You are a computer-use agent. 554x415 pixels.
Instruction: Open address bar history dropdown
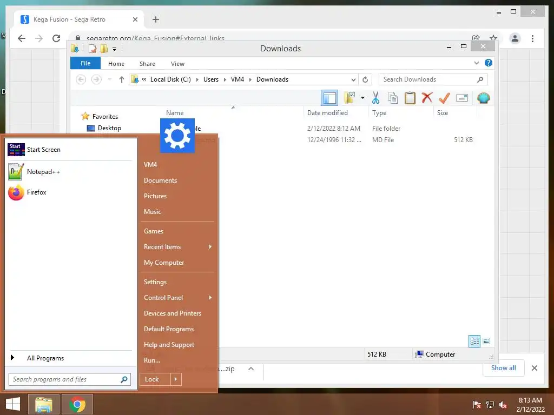[353, 80]
